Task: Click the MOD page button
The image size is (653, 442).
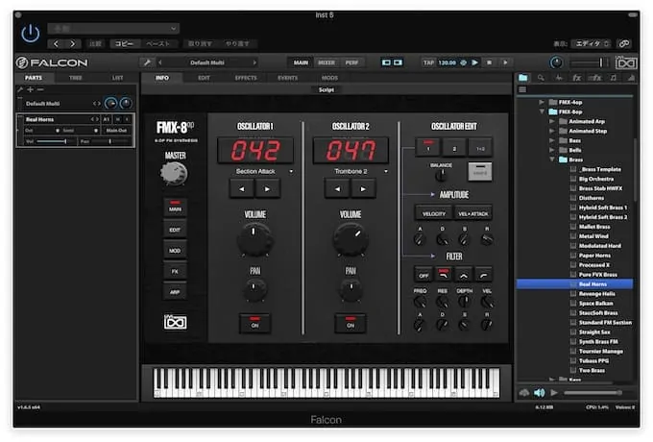Action: 175,251
